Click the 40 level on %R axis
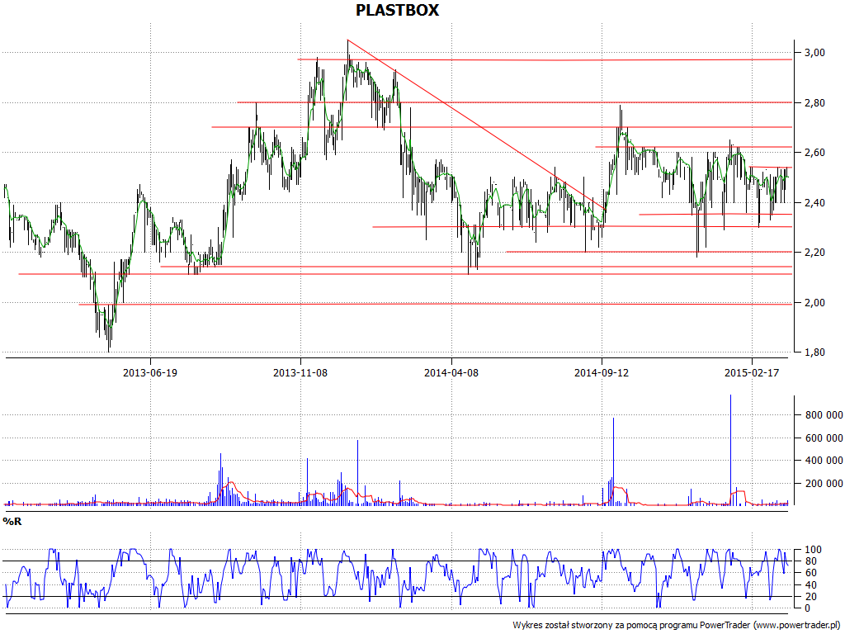845x634 pixels. (810, 585)
